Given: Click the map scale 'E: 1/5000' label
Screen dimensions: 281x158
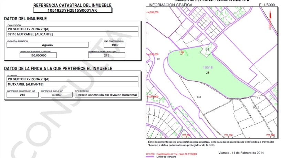Looking at the screenshot, I should click(x=267, y=6).
